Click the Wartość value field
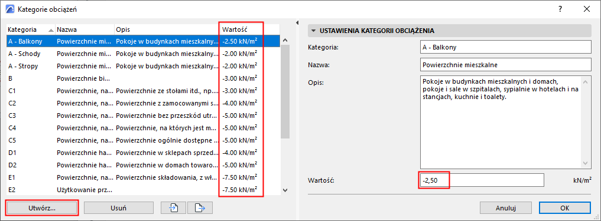 [482, 180]
